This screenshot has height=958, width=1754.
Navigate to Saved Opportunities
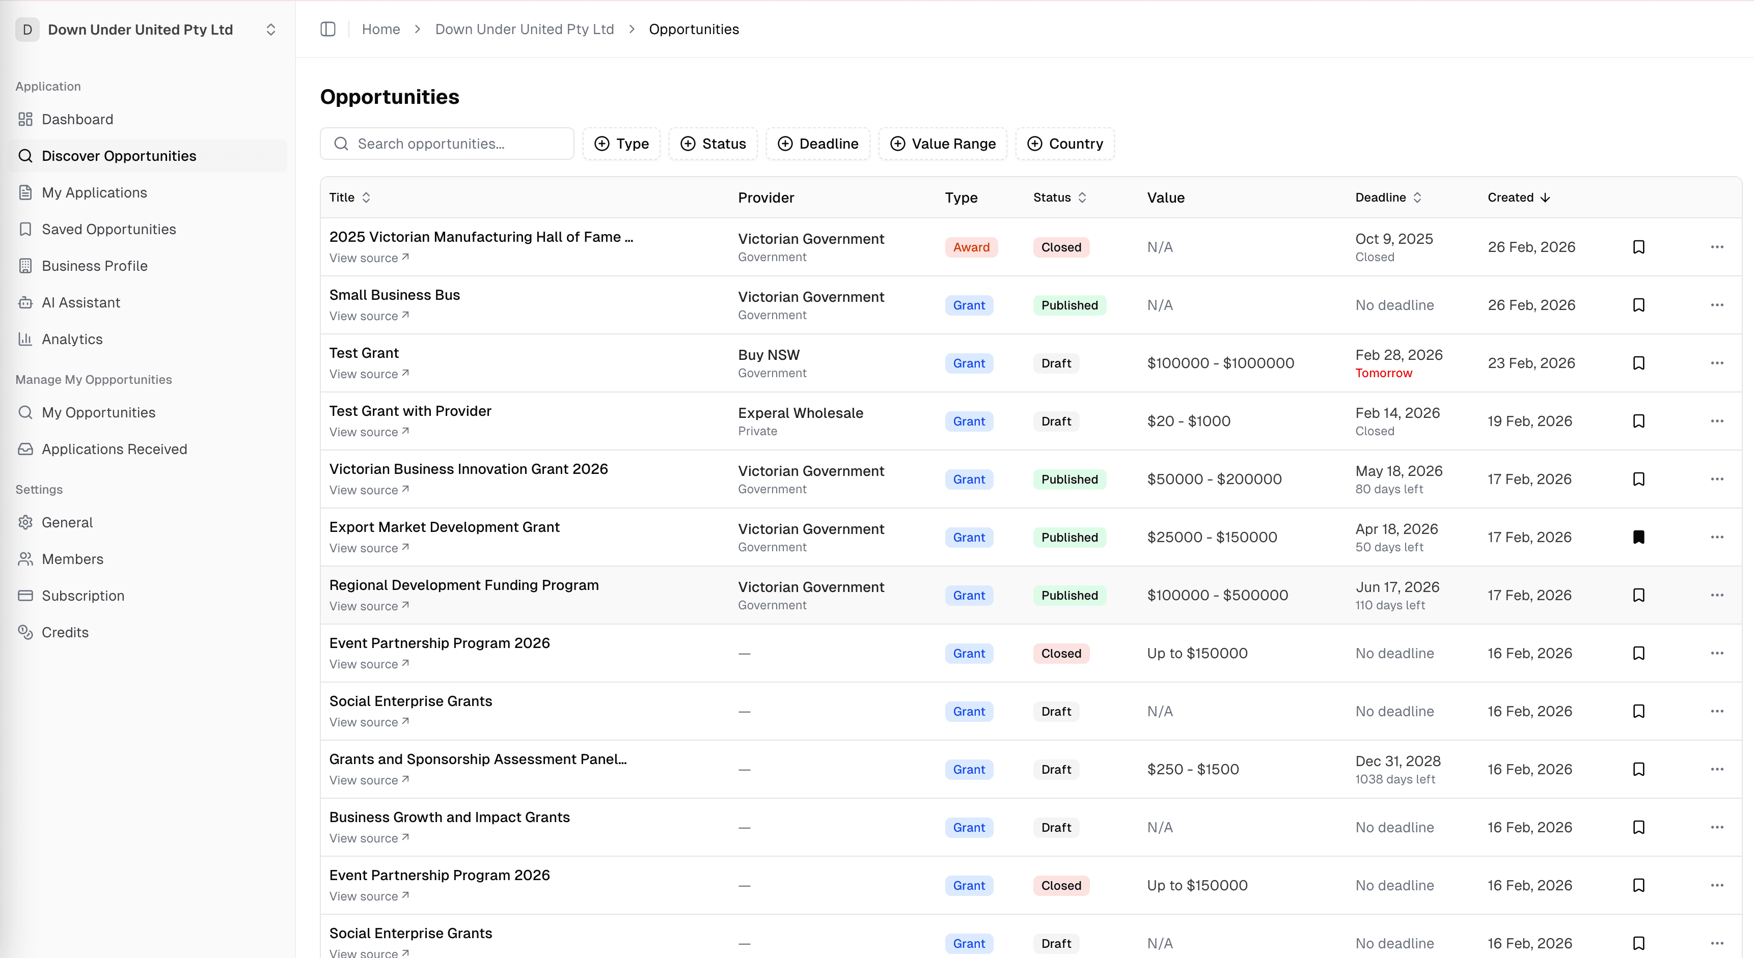[x=108, y=229]
